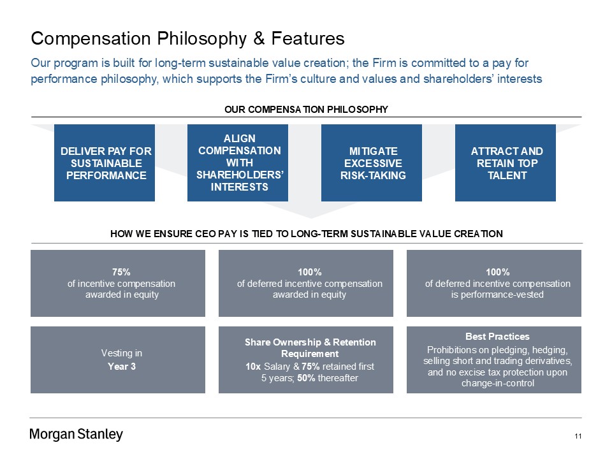612x459 pixels.
Task: Click the 75% incentive compensation in equity box
Action: click(118, 283)
